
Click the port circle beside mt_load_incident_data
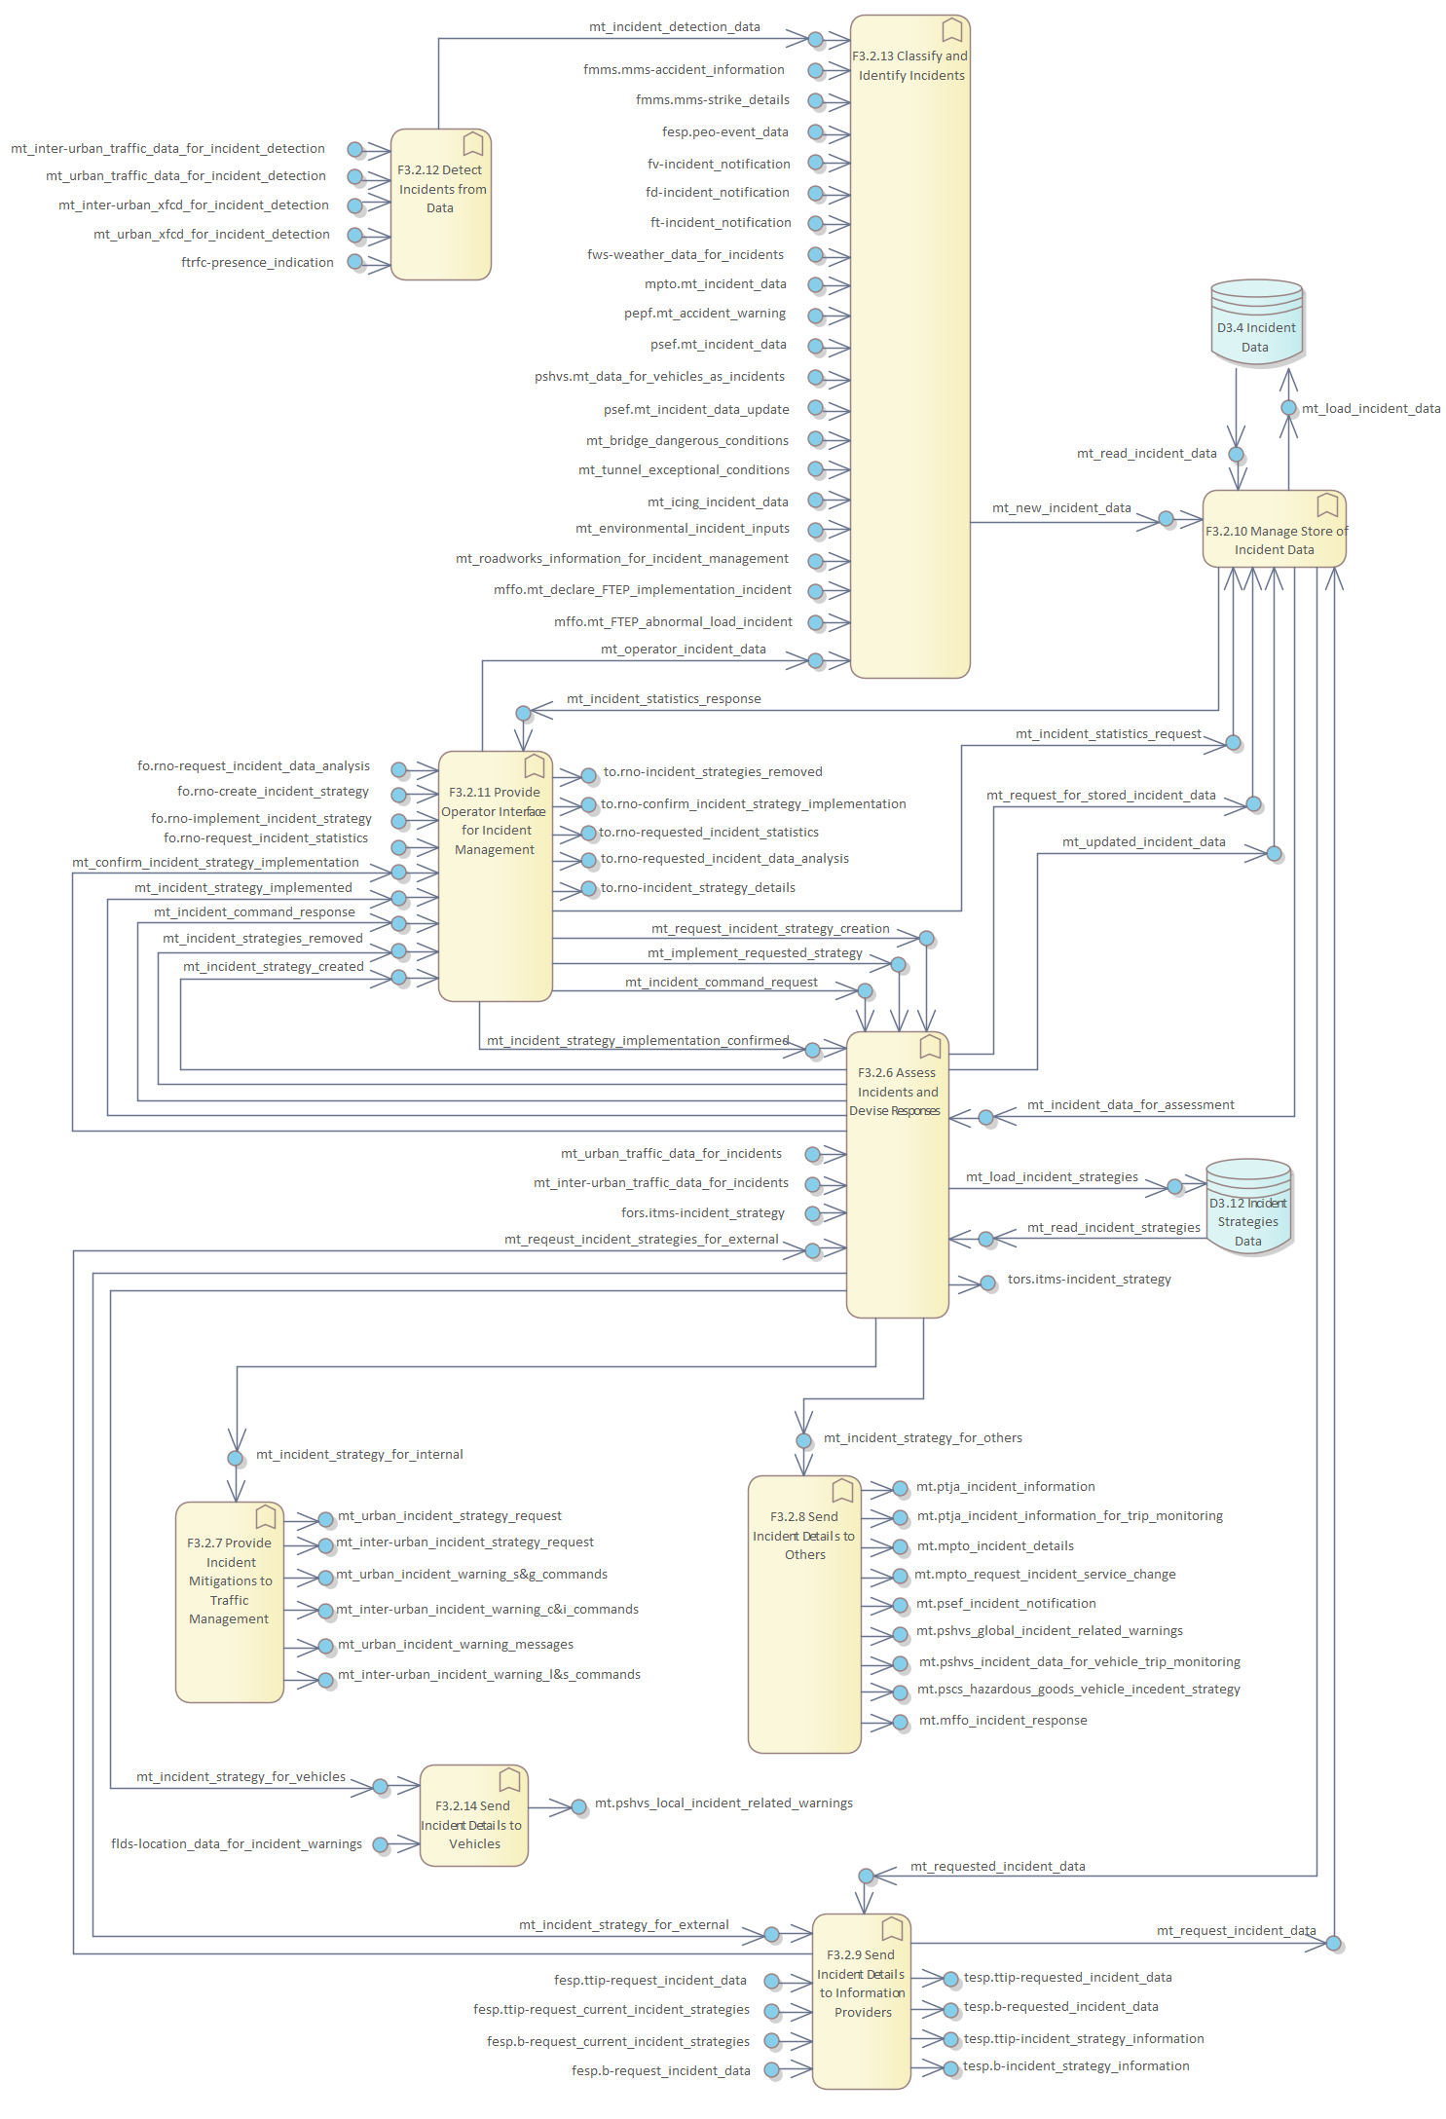1288,408
